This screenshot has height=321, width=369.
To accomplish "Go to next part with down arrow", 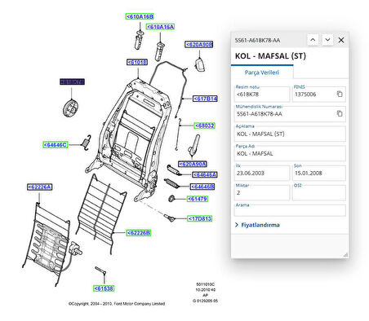I will click(327, 40).
